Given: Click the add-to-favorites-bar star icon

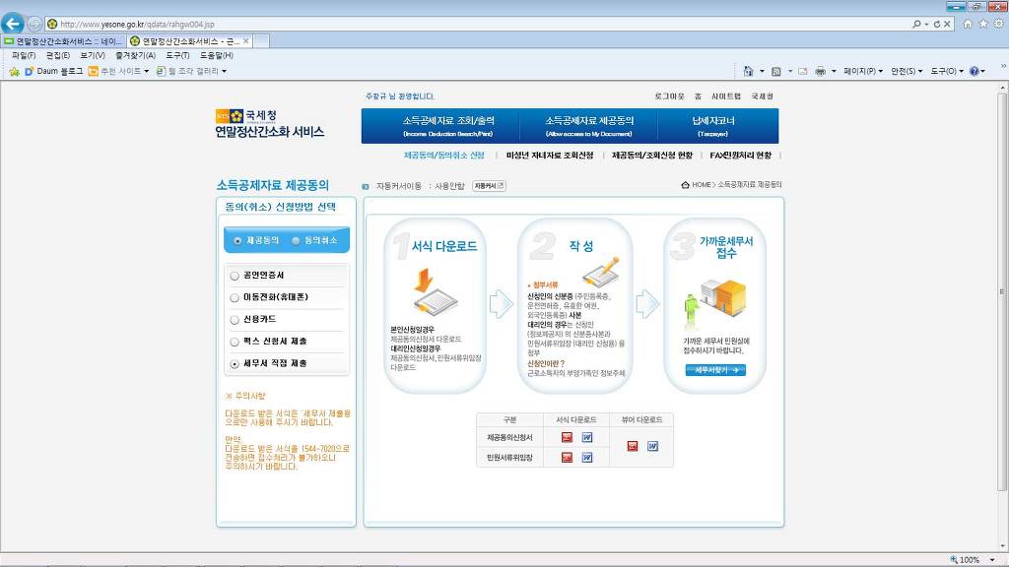Looking at the screenshot, I should (14, 71).
